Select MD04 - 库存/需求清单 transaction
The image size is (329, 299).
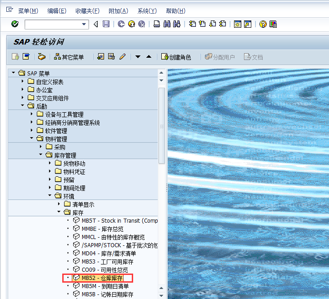point(109,254)
